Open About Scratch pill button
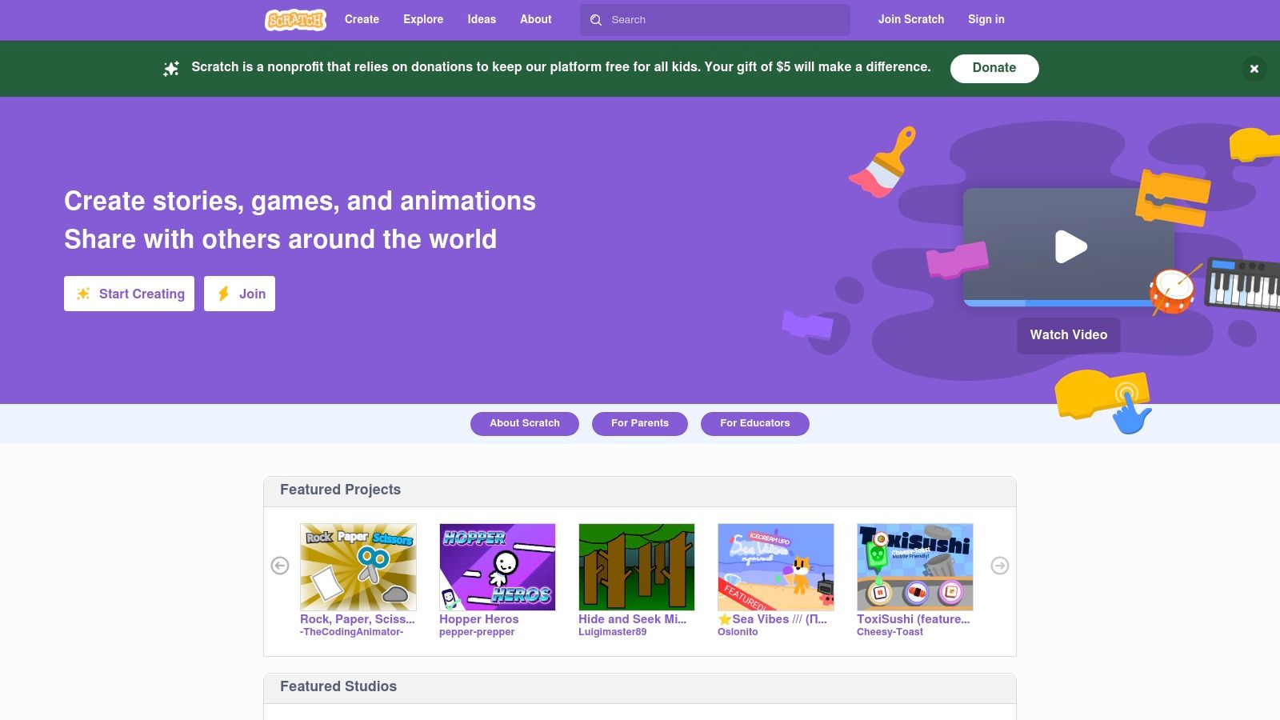Viewport: 1280px width, 720px height. pyautogui.click(x=525, y=423)
